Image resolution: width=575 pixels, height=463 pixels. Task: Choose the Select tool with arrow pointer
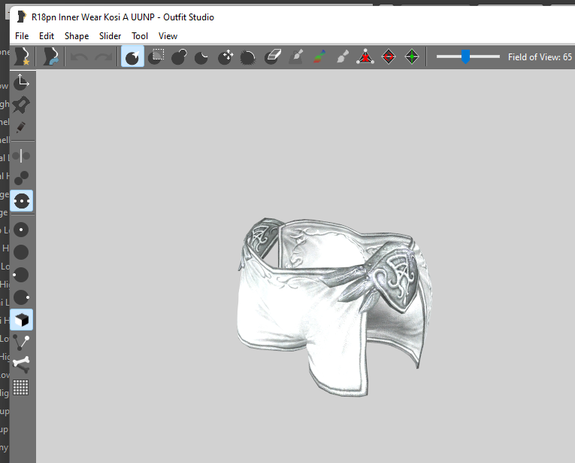tap(132, 56)
